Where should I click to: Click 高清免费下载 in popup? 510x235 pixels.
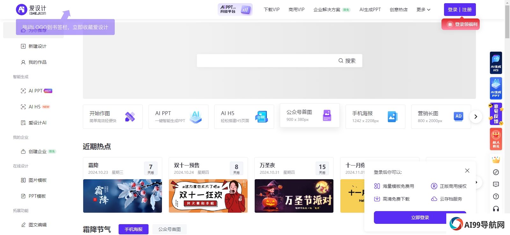pyautogui.click(x=392, y=199)
